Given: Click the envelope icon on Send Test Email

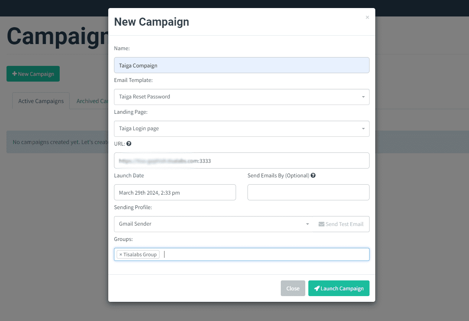Looking at the screenshot, I should [321, 224].
